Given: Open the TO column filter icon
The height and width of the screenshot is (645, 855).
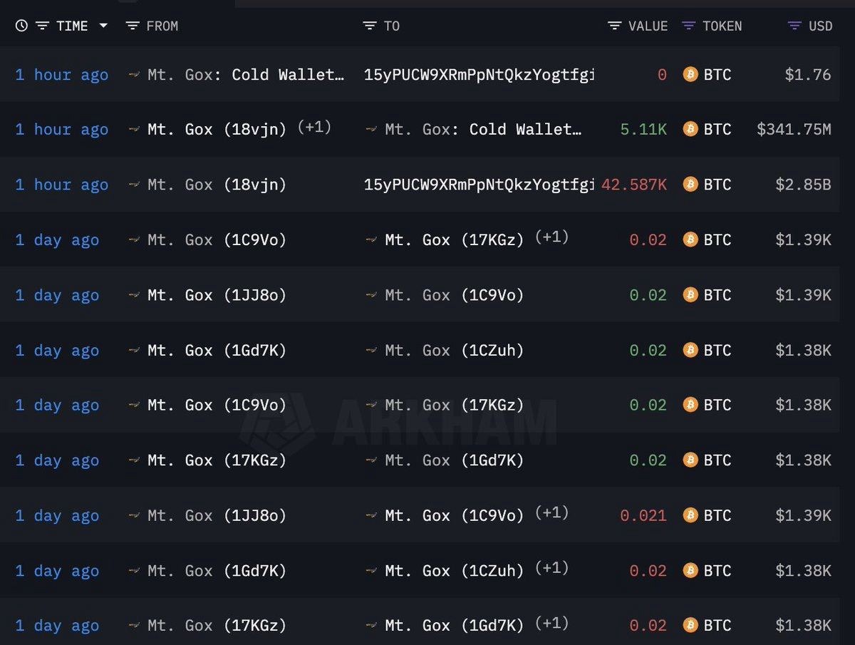Looking at the screenshot, I should [x=369, y=26].
